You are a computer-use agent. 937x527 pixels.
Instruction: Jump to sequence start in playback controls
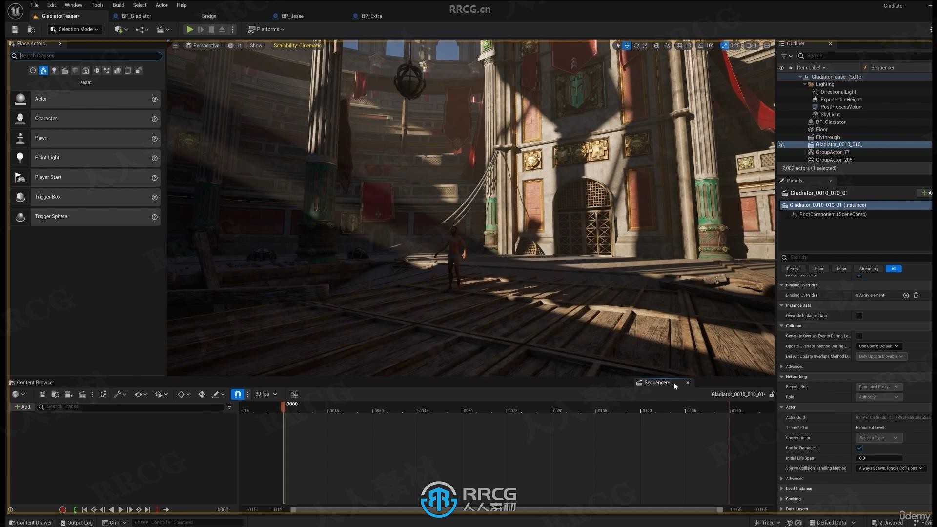coord(84,510)
